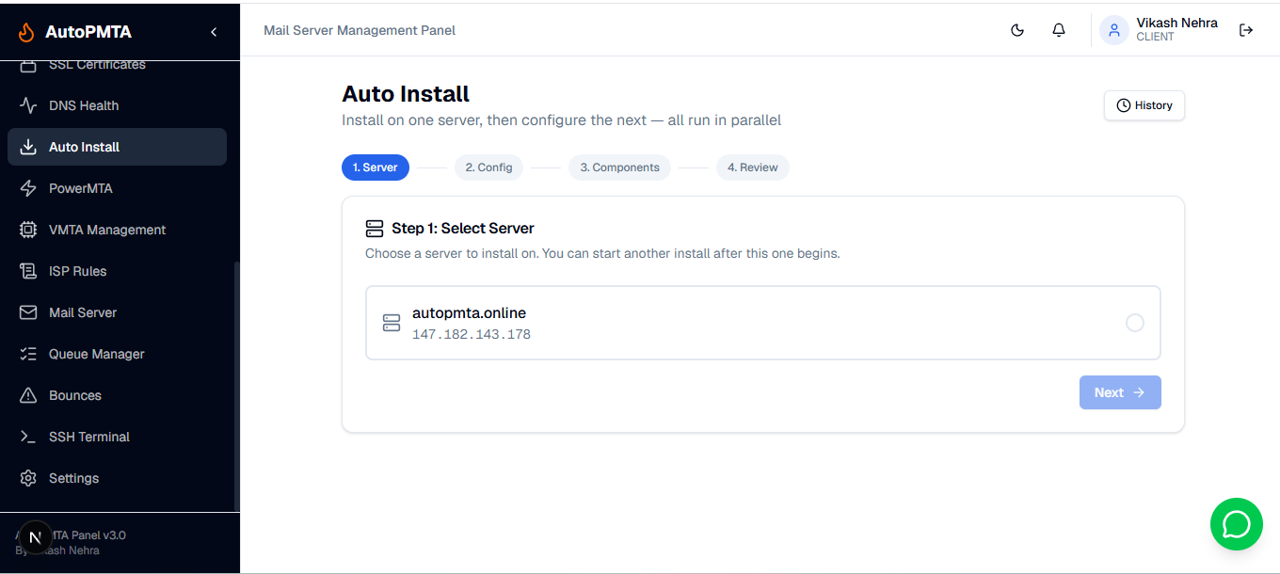Open Vikash Nehra profile name

pyautogui.click(x=1176, y=23)
